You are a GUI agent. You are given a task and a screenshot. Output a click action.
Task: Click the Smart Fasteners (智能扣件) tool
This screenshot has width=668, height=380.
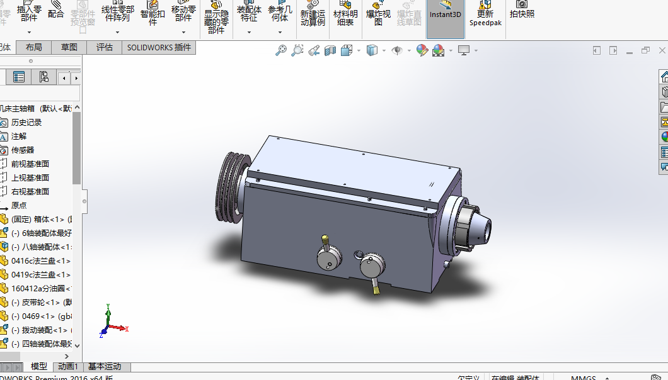coord(153,14)
